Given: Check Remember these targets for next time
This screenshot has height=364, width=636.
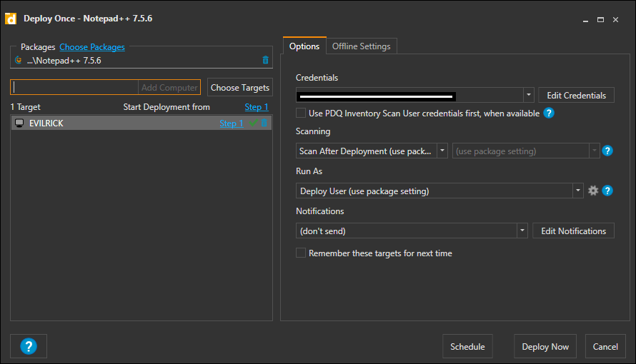Looking at the screenshot, I should (x=301, y=253).
